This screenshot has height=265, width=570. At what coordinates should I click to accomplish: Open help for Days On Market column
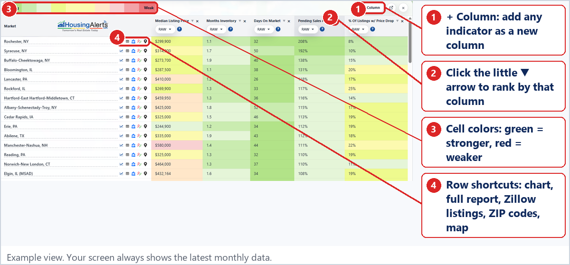(x=278, y=29)
